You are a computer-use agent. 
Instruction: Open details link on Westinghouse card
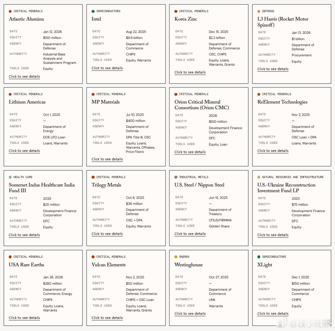pos(190,314)
